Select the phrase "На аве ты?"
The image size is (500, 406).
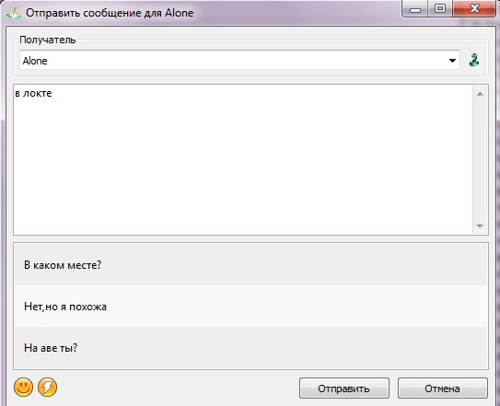[x=250, y=347]
